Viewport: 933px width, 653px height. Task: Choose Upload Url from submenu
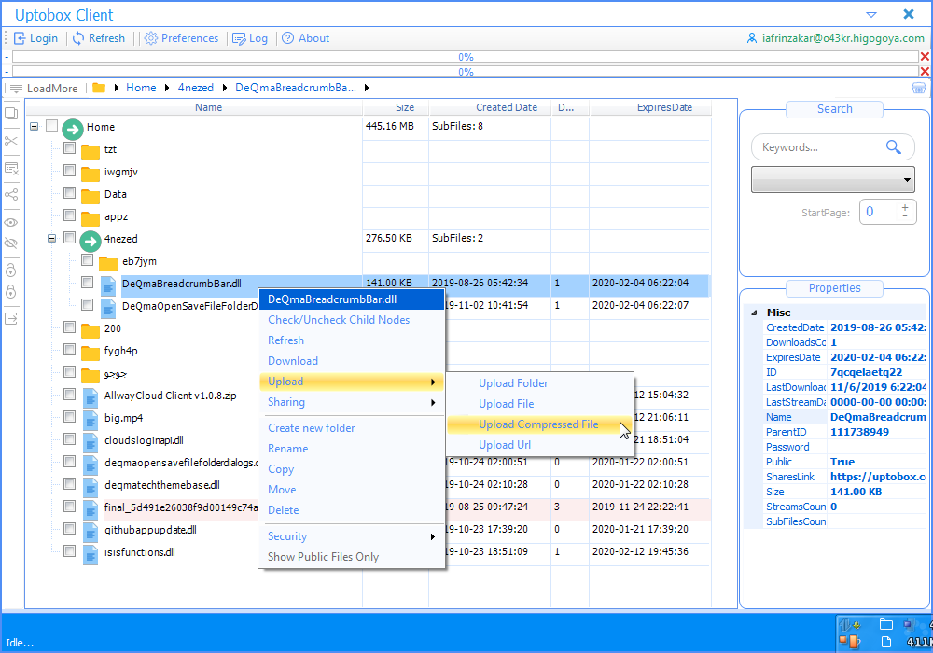click(505, 445)
